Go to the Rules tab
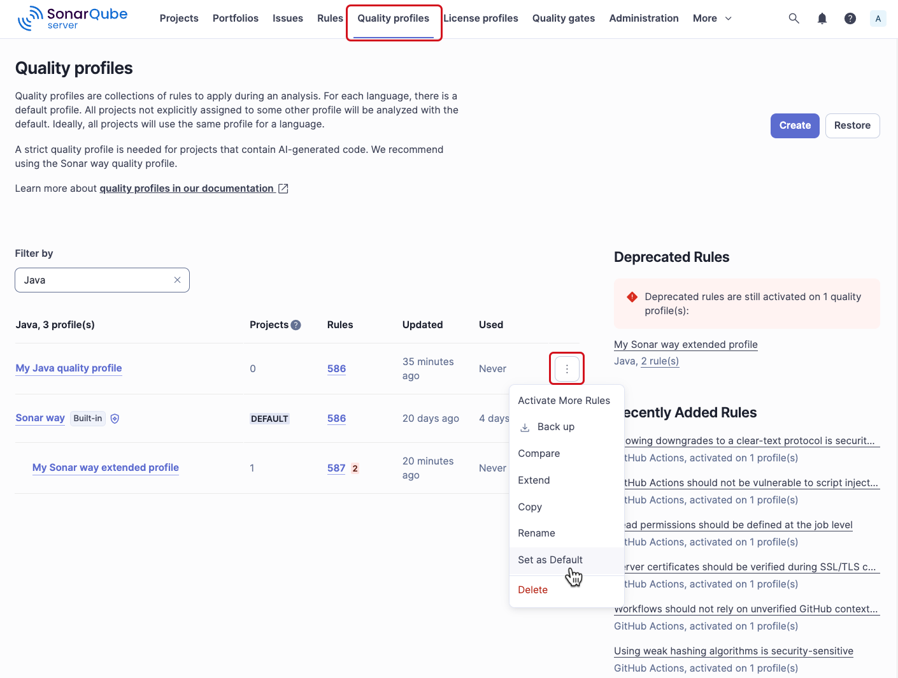 [x=330, y=18]
